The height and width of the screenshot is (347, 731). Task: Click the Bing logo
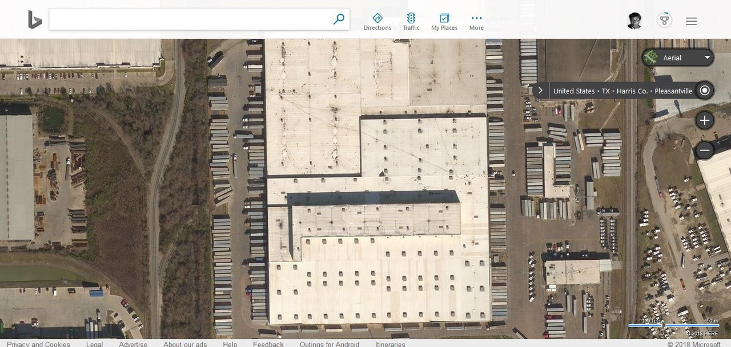tap(35, 19)
